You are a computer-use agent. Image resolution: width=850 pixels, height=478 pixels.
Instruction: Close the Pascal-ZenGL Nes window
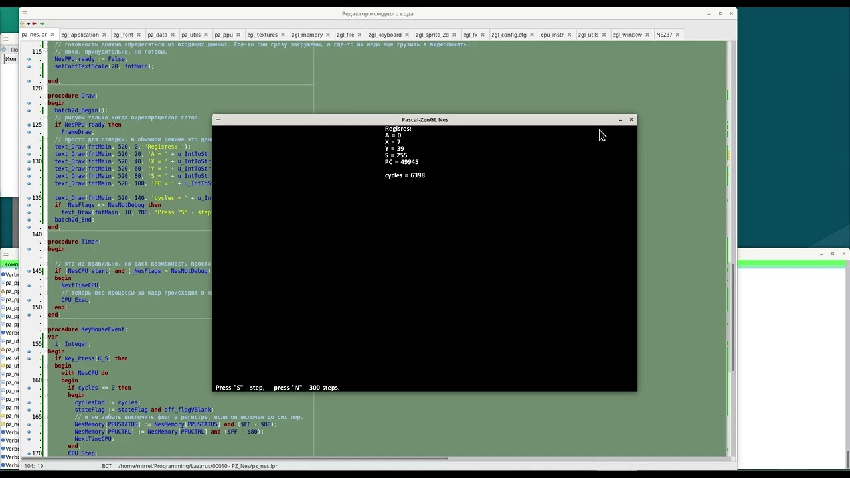tap(631, 120)
